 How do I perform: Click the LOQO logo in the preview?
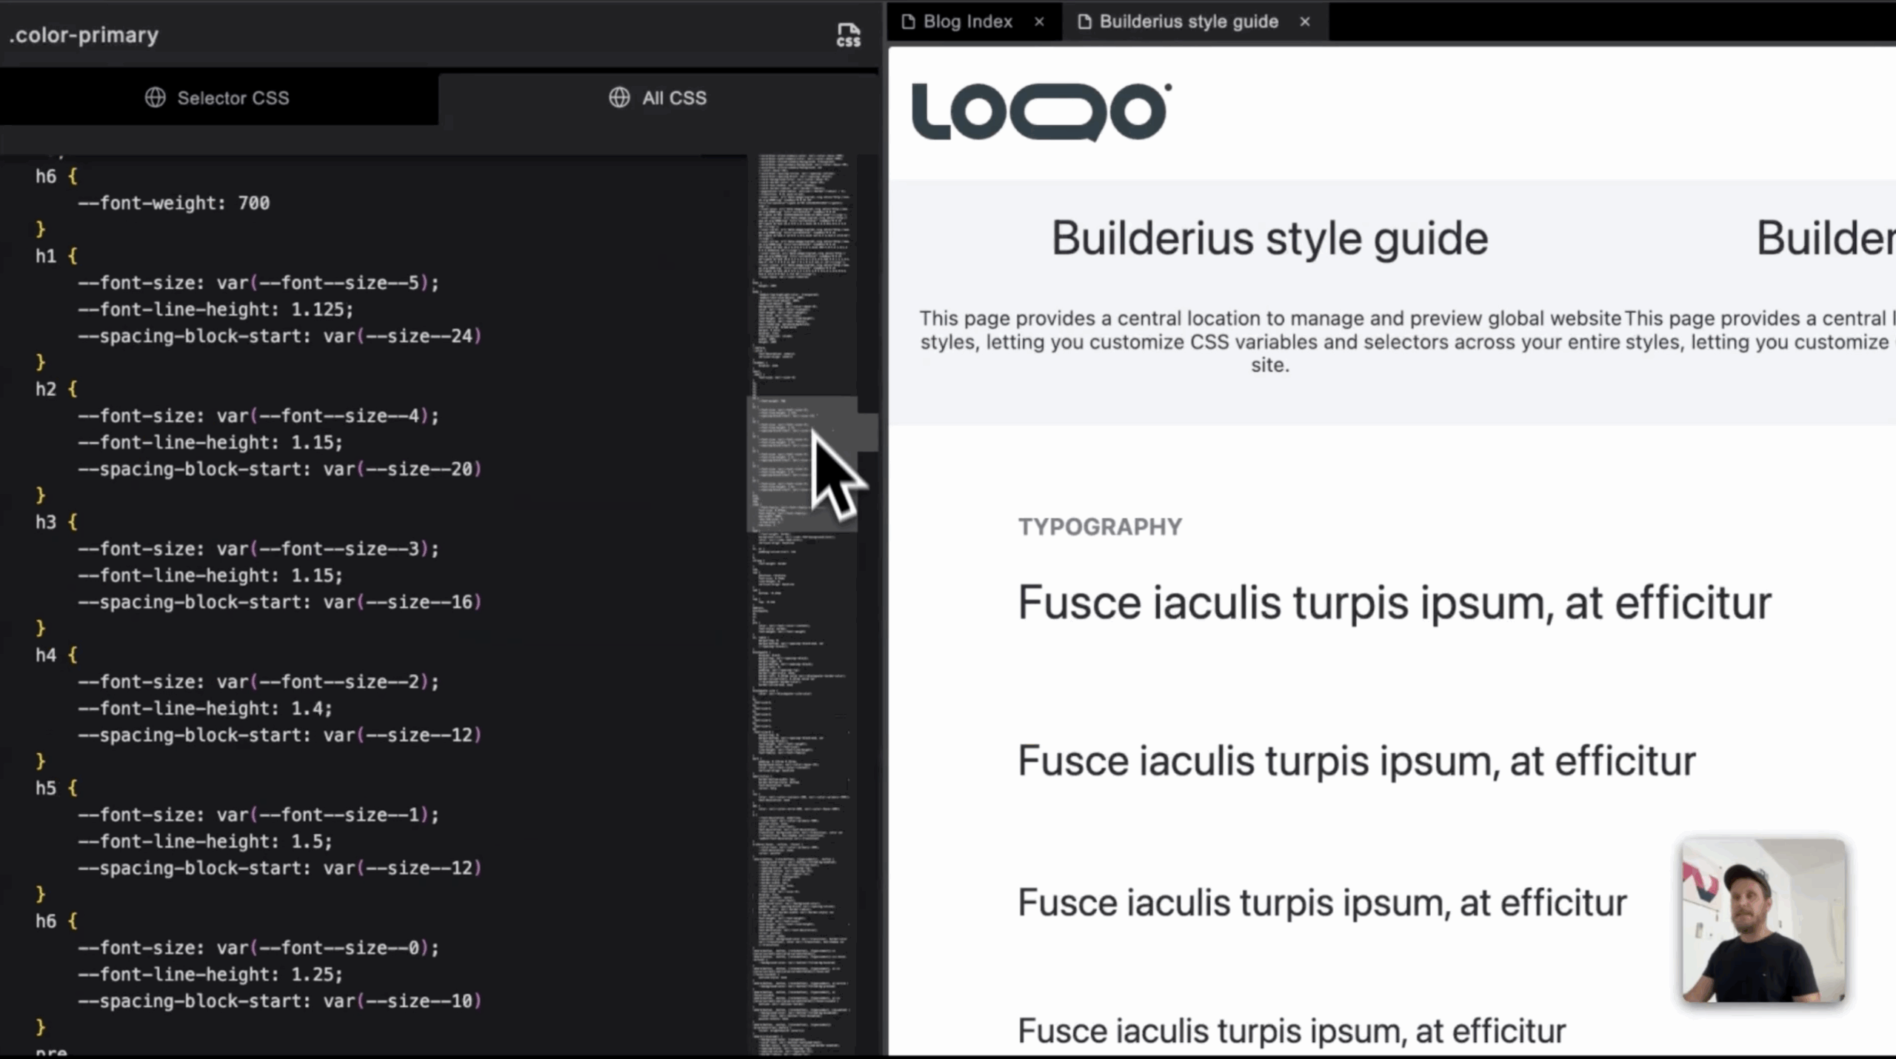tap(1041, 111)
